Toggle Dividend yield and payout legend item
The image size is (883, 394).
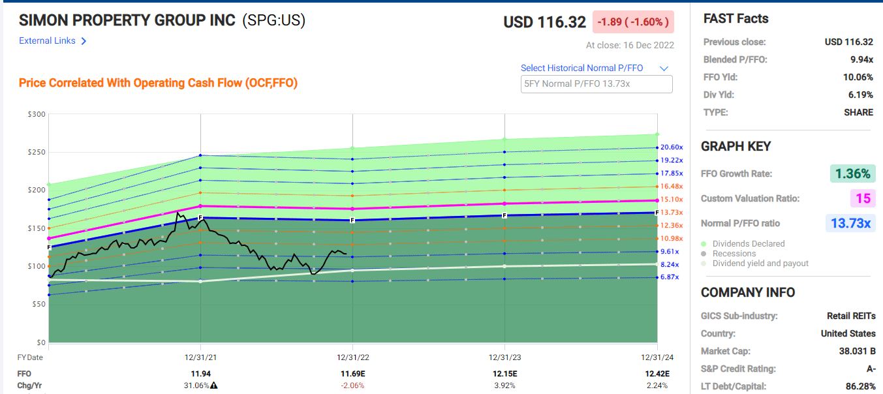click(x=756, y=264)
